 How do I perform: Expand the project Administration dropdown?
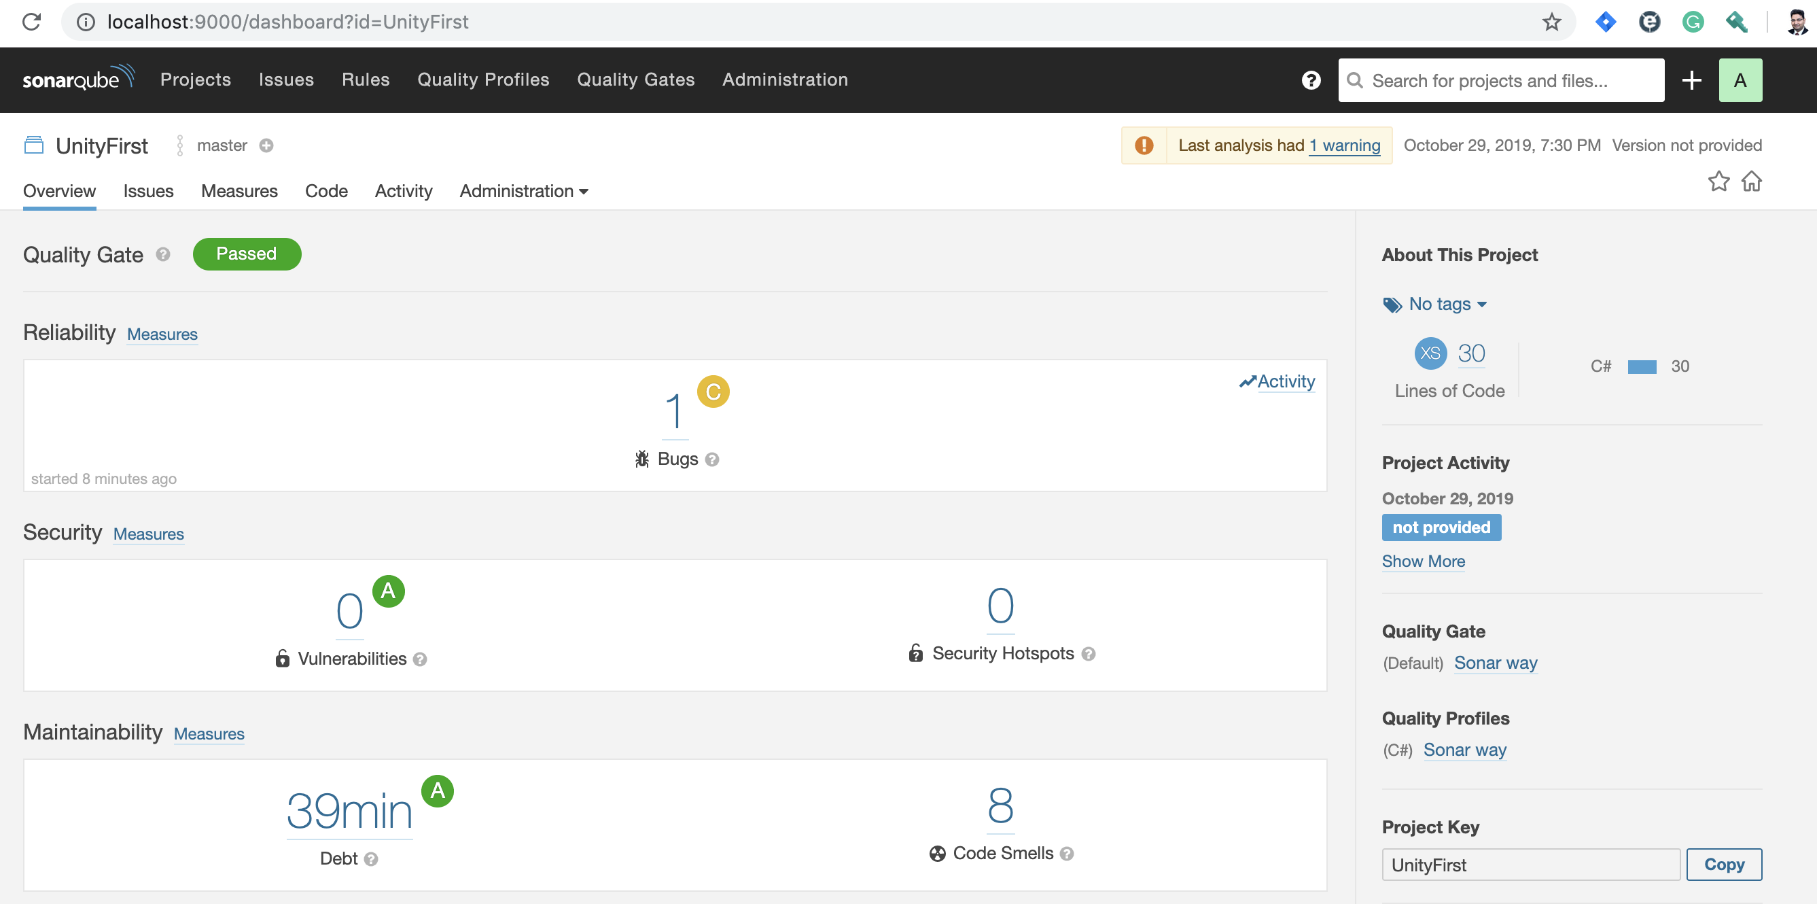pos(523,191)
